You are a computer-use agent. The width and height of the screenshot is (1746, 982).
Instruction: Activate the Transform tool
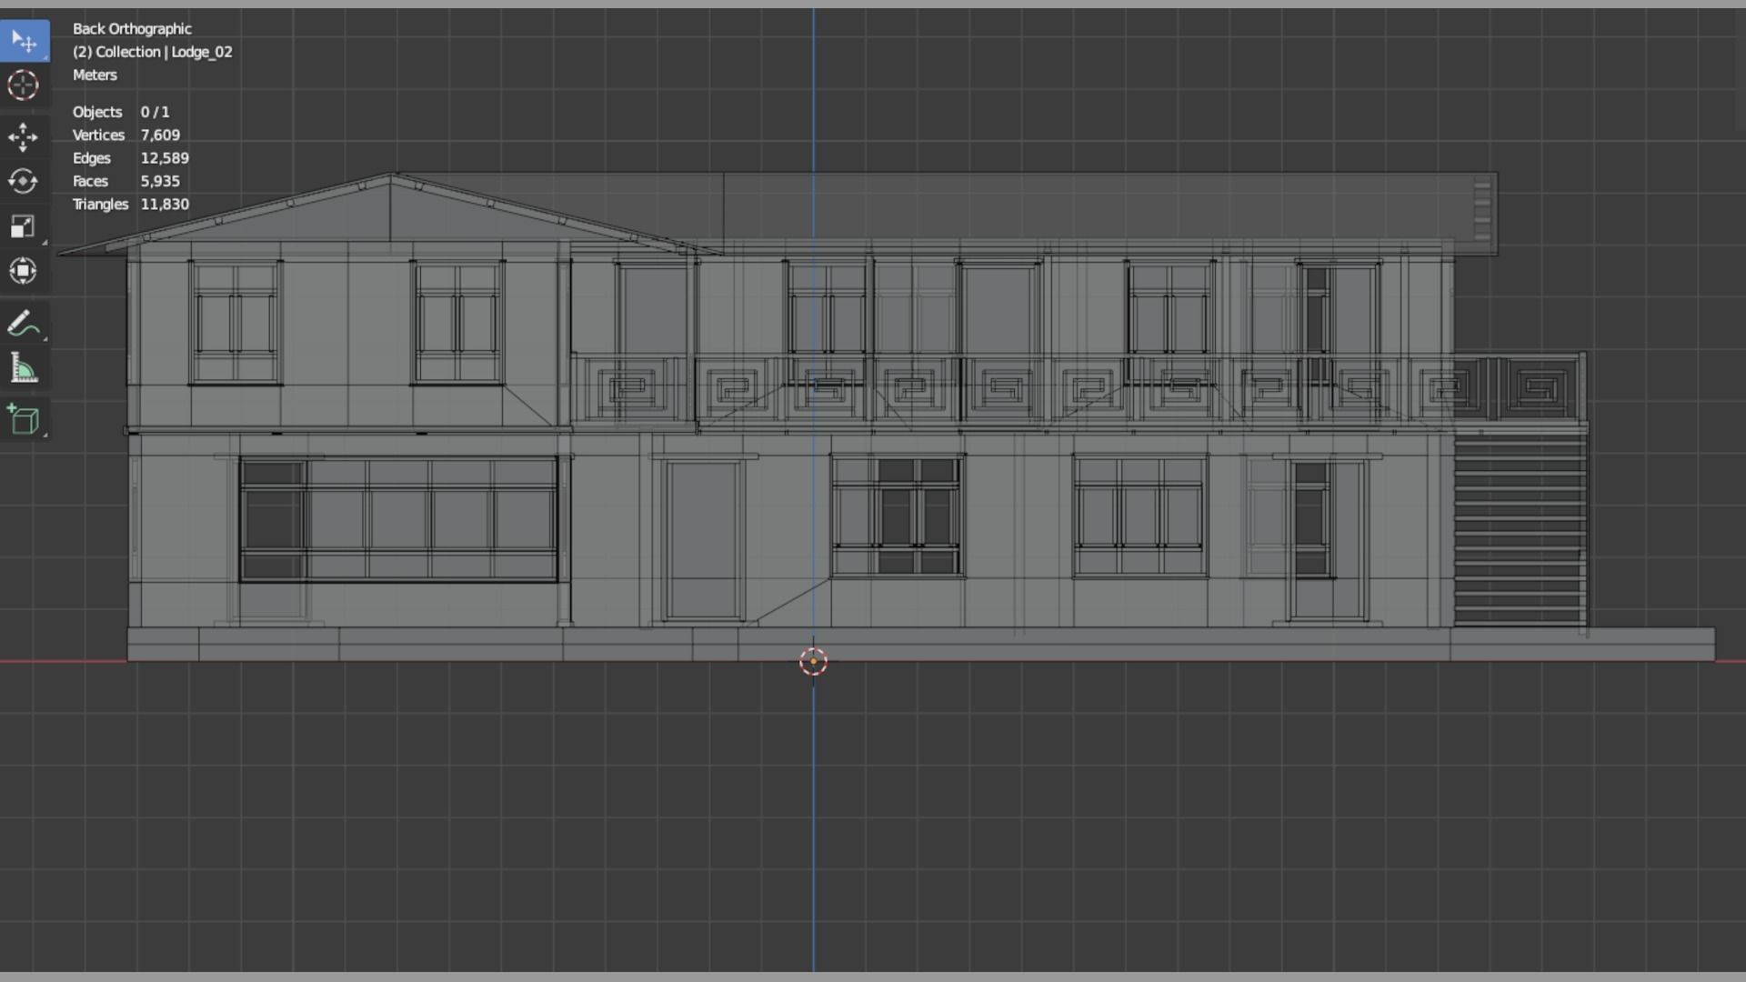click(24, 271)
